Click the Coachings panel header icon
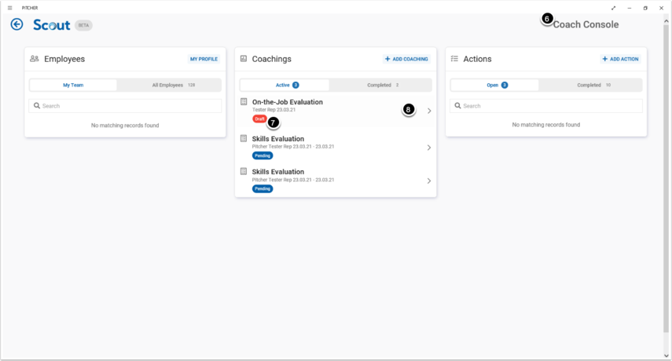 click(244, 59)
